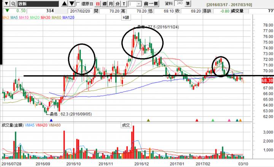This screenshot has height=167, width=274.
Task: Click the 前一個 button
Action: (151, 4)
